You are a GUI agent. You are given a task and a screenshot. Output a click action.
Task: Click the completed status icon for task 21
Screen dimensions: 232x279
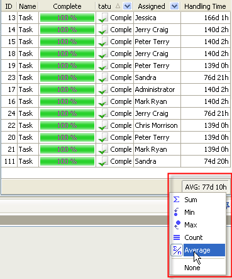click(x=103, y=149)
